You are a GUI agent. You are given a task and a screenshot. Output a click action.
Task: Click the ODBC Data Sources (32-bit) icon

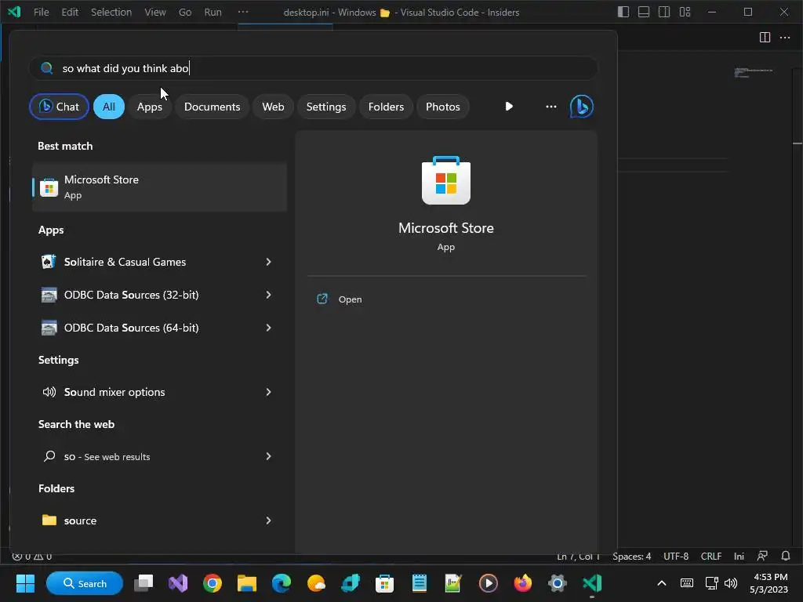point(49,295)
